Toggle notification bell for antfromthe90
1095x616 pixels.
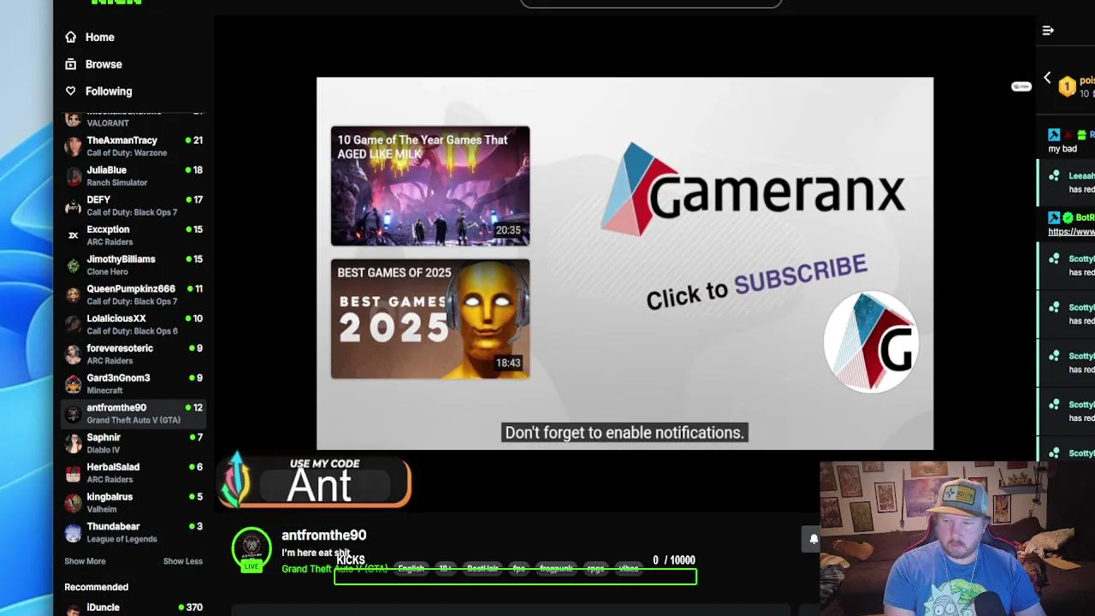[x=814, y=539]
